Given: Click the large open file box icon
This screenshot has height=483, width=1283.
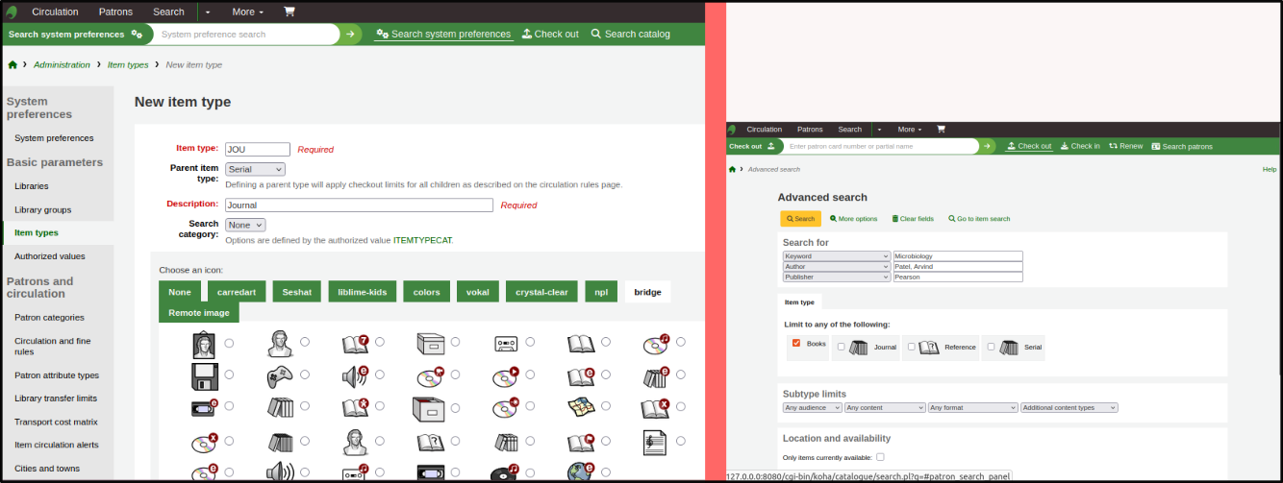Looking at the screenshot, I should pos(429,407).
